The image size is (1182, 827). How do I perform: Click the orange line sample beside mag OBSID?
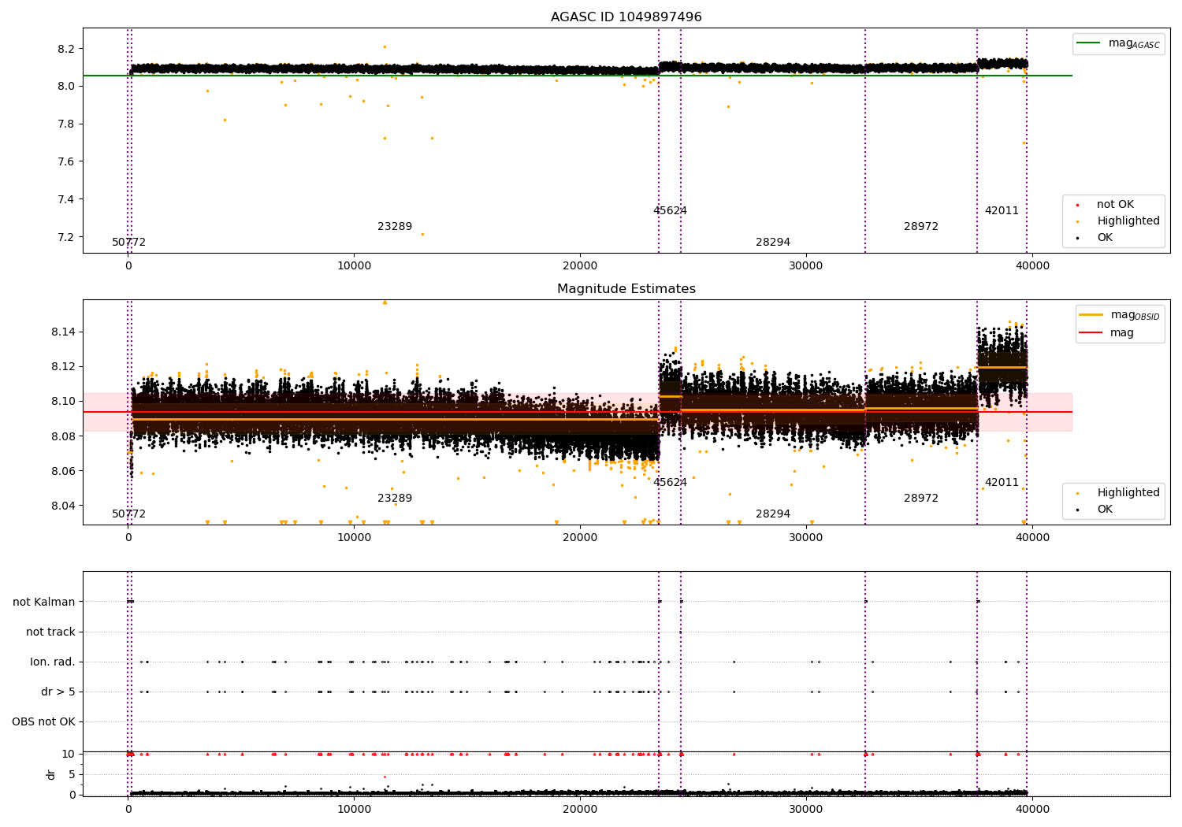point(1091,315)
